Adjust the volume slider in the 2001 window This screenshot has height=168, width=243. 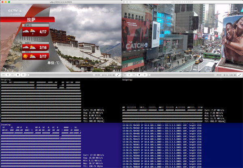click(229, 75)
